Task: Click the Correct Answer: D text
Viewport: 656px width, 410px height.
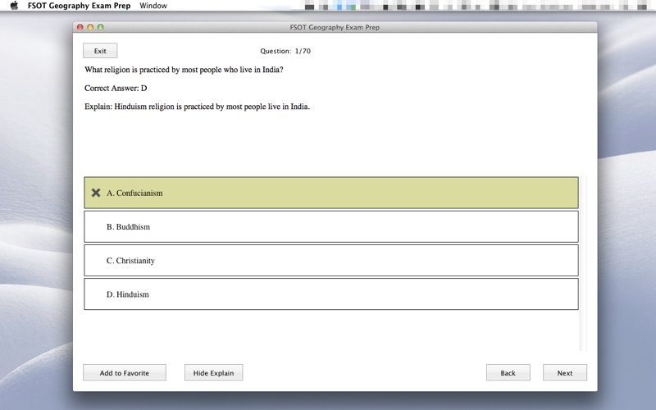Action: tap(116, 88)
